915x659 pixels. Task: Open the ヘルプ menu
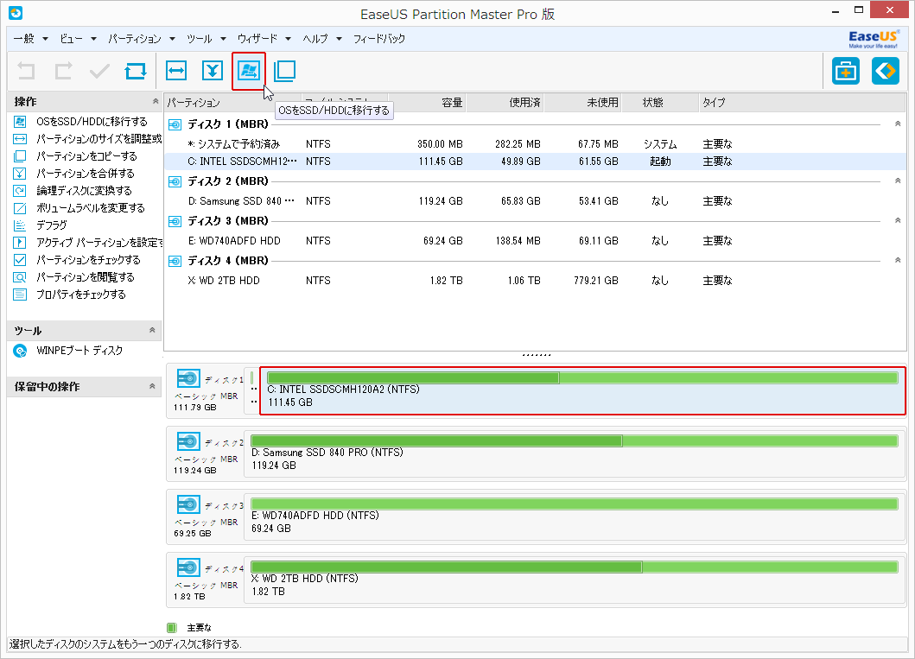(x=322, y=39)
